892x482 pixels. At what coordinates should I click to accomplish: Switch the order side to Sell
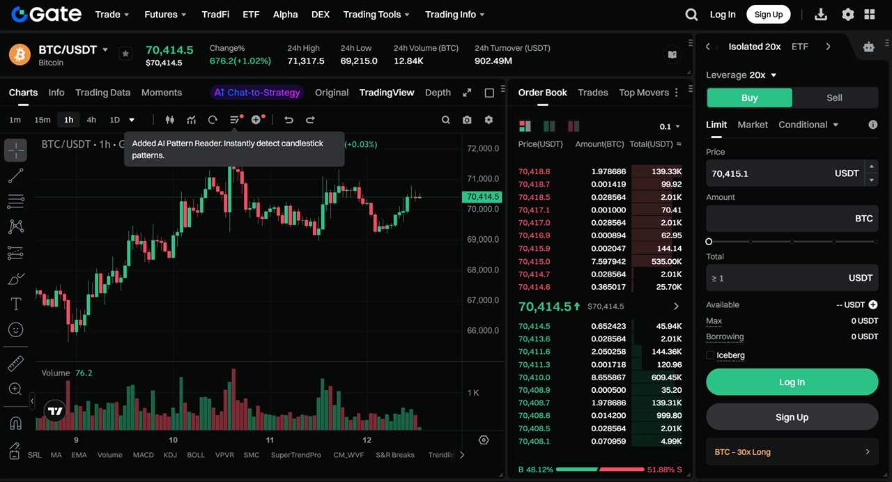834,98
